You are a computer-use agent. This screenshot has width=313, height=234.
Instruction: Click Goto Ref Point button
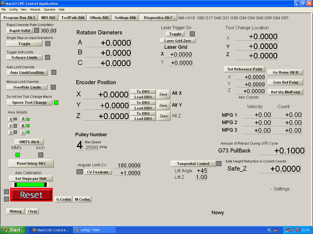(x=286, y=82)
